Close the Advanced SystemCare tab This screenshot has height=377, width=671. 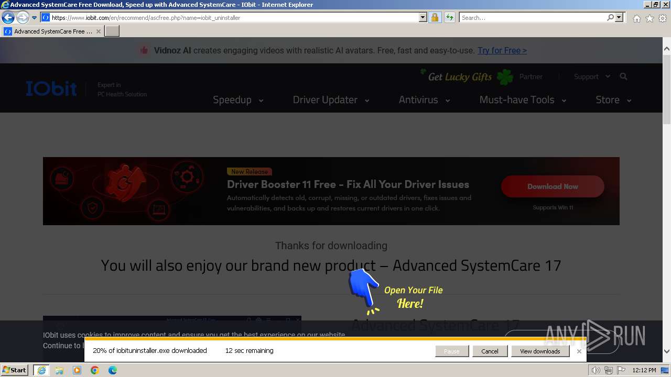(98, 31)
